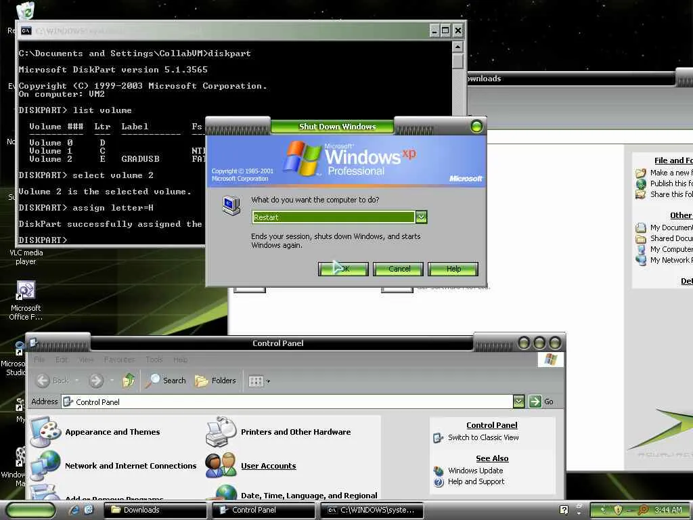Click My Network Places icon in Downloads
Image resolution: width=693 pixels, height=520 pixels.
641,260
